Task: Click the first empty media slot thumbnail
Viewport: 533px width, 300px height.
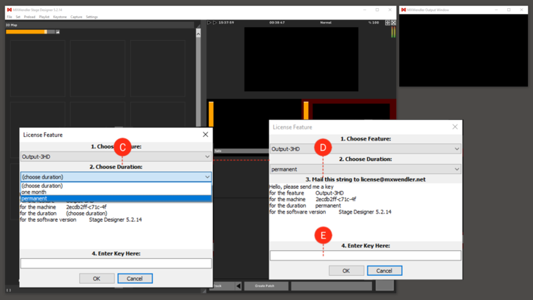Action: (x=37, y=68)
